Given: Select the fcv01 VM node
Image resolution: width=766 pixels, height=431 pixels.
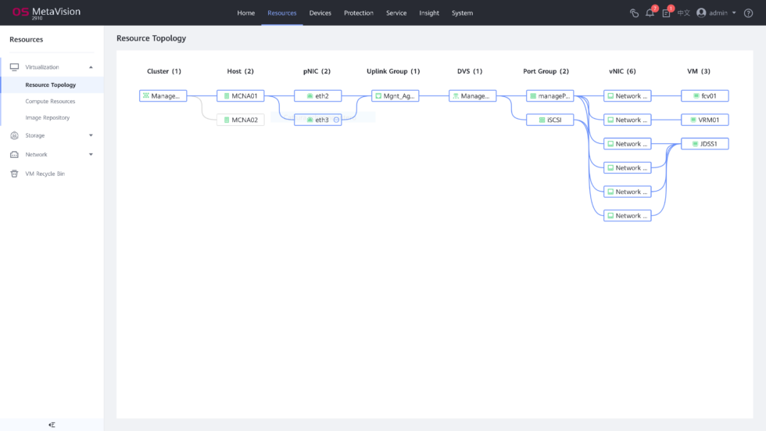Looking at the screenshot, I should 705,95.
